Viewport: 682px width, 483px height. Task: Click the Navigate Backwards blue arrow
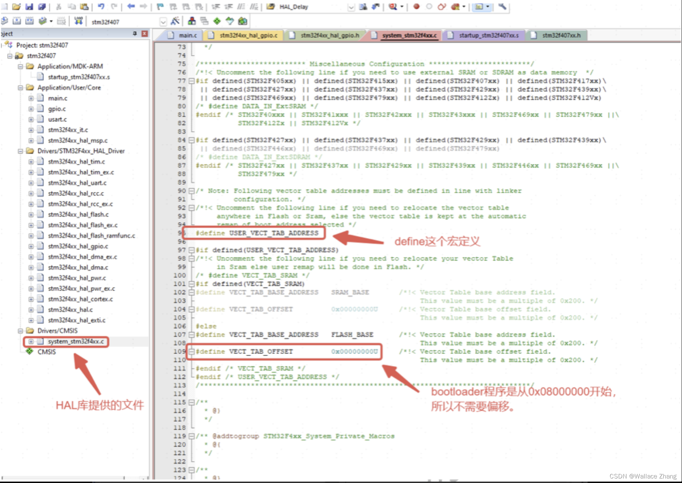coord(131,6)
